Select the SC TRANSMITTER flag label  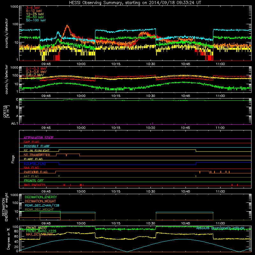point(37,155)
